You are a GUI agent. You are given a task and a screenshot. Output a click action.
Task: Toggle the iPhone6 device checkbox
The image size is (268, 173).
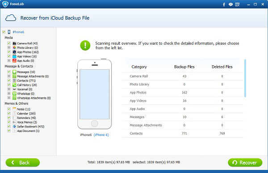[x=4, y=32]
